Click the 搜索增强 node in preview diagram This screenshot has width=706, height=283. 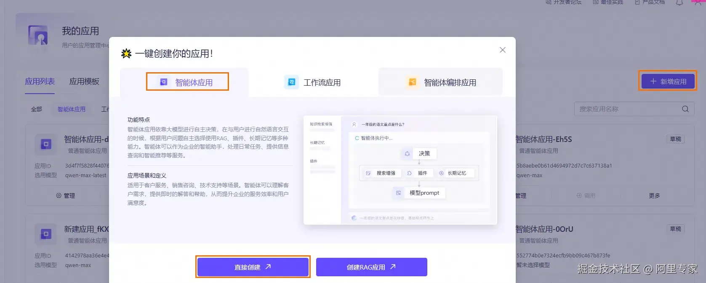[381, 173]
